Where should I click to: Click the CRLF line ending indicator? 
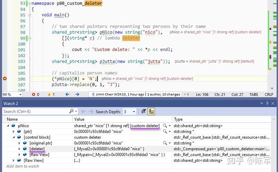coord(269,95)
